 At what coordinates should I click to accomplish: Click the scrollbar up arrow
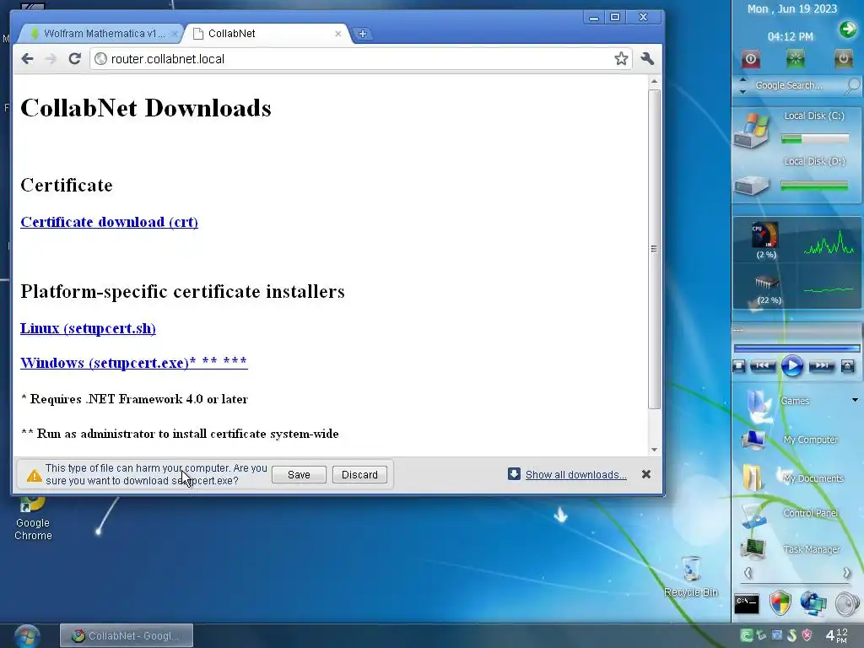point(654,82)
